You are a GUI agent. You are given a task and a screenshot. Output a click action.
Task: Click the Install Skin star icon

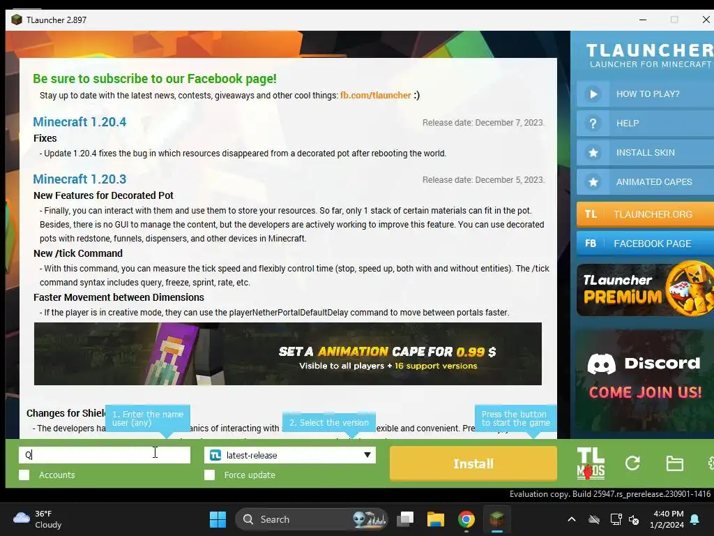(x=593, y=153)
